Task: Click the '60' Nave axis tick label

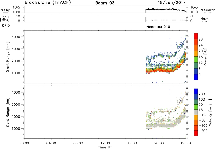Action: coord(192,16)
